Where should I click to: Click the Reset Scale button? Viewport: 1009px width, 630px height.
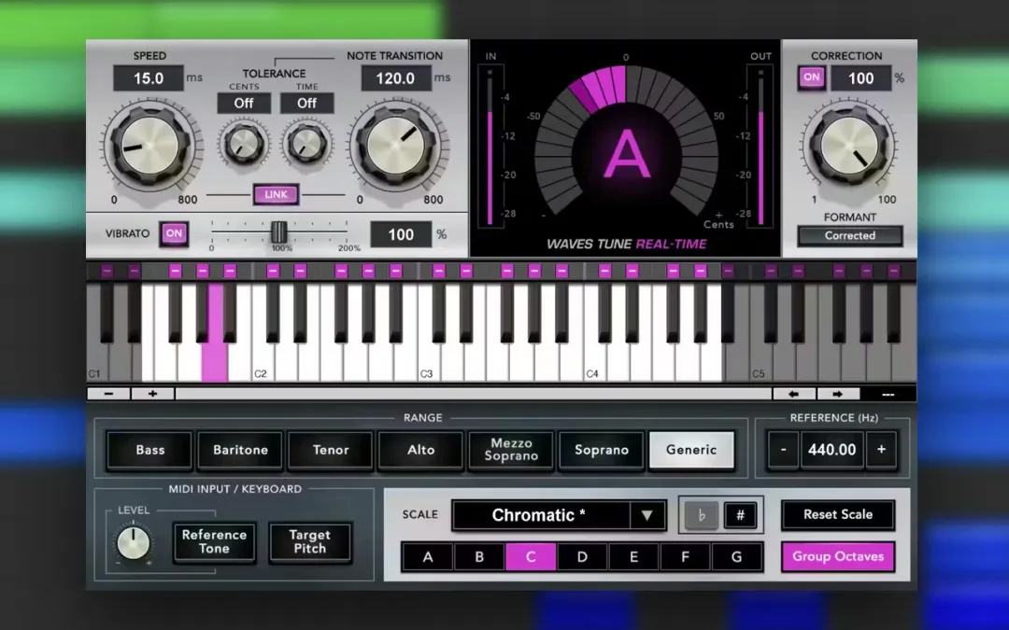click(838, 515)
